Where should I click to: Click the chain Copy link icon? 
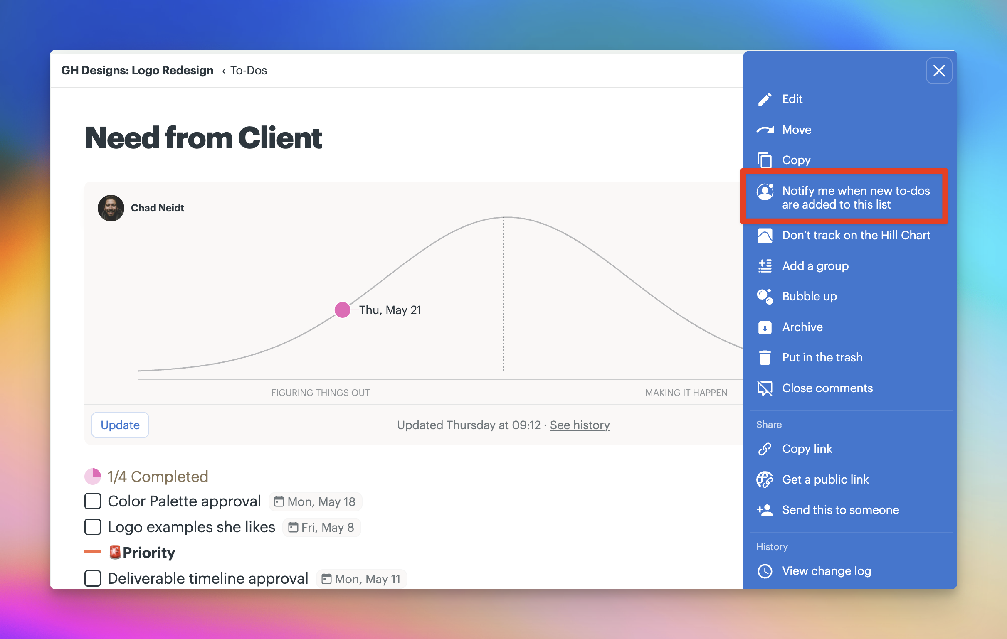click(765, 449)
